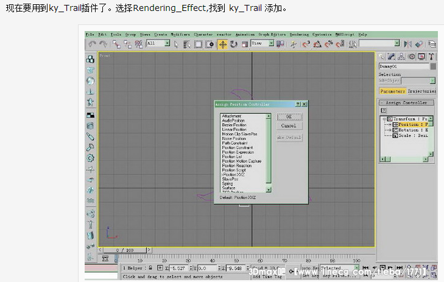Image resolution: width=444 pixels, height=282 pixels.
Task: Toggle the Angle Snap button
Action: (x=317, y=44)
